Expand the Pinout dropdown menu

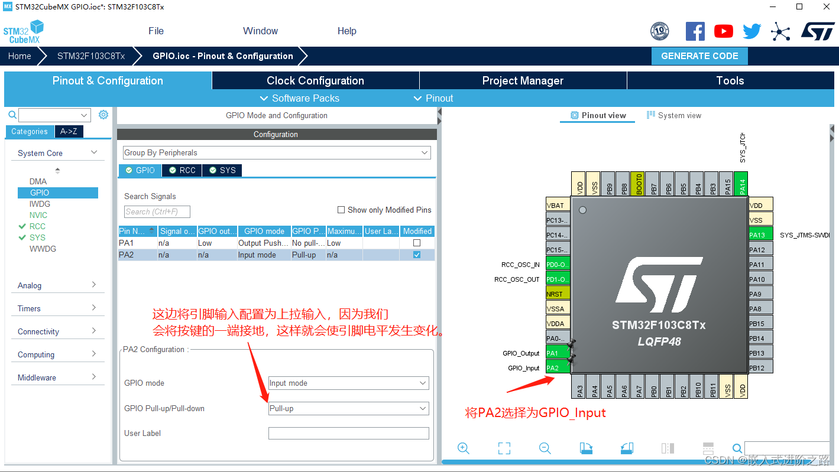[433, 98]
